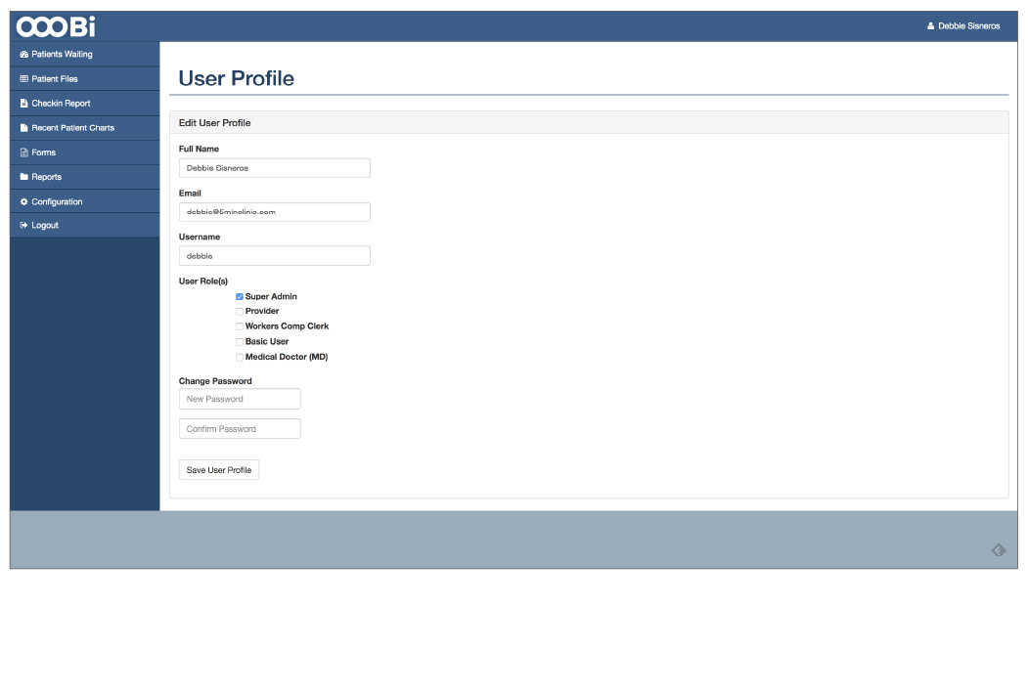
Task: Click the Configuration gear icon
Action: click(24, 201)
